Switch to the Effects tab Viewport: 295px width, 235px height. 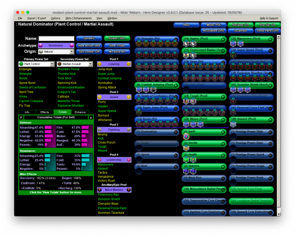(x=44, y=112)
